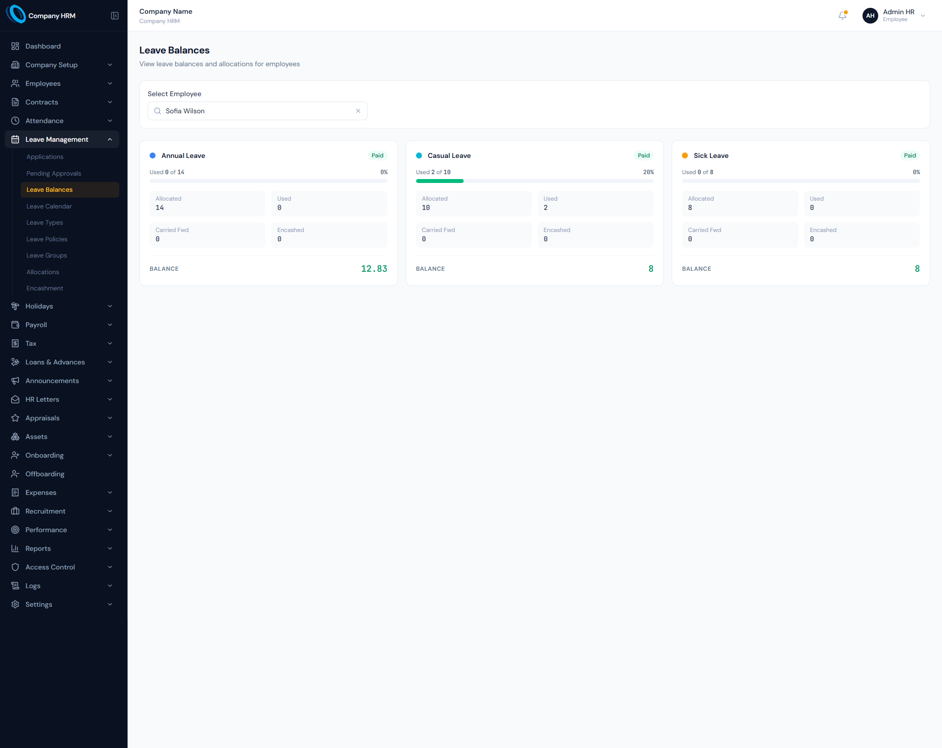This screenshot has height=748, width=942.
Task: Click the Onboarding user-plus icon
Action: pos(15,455)
